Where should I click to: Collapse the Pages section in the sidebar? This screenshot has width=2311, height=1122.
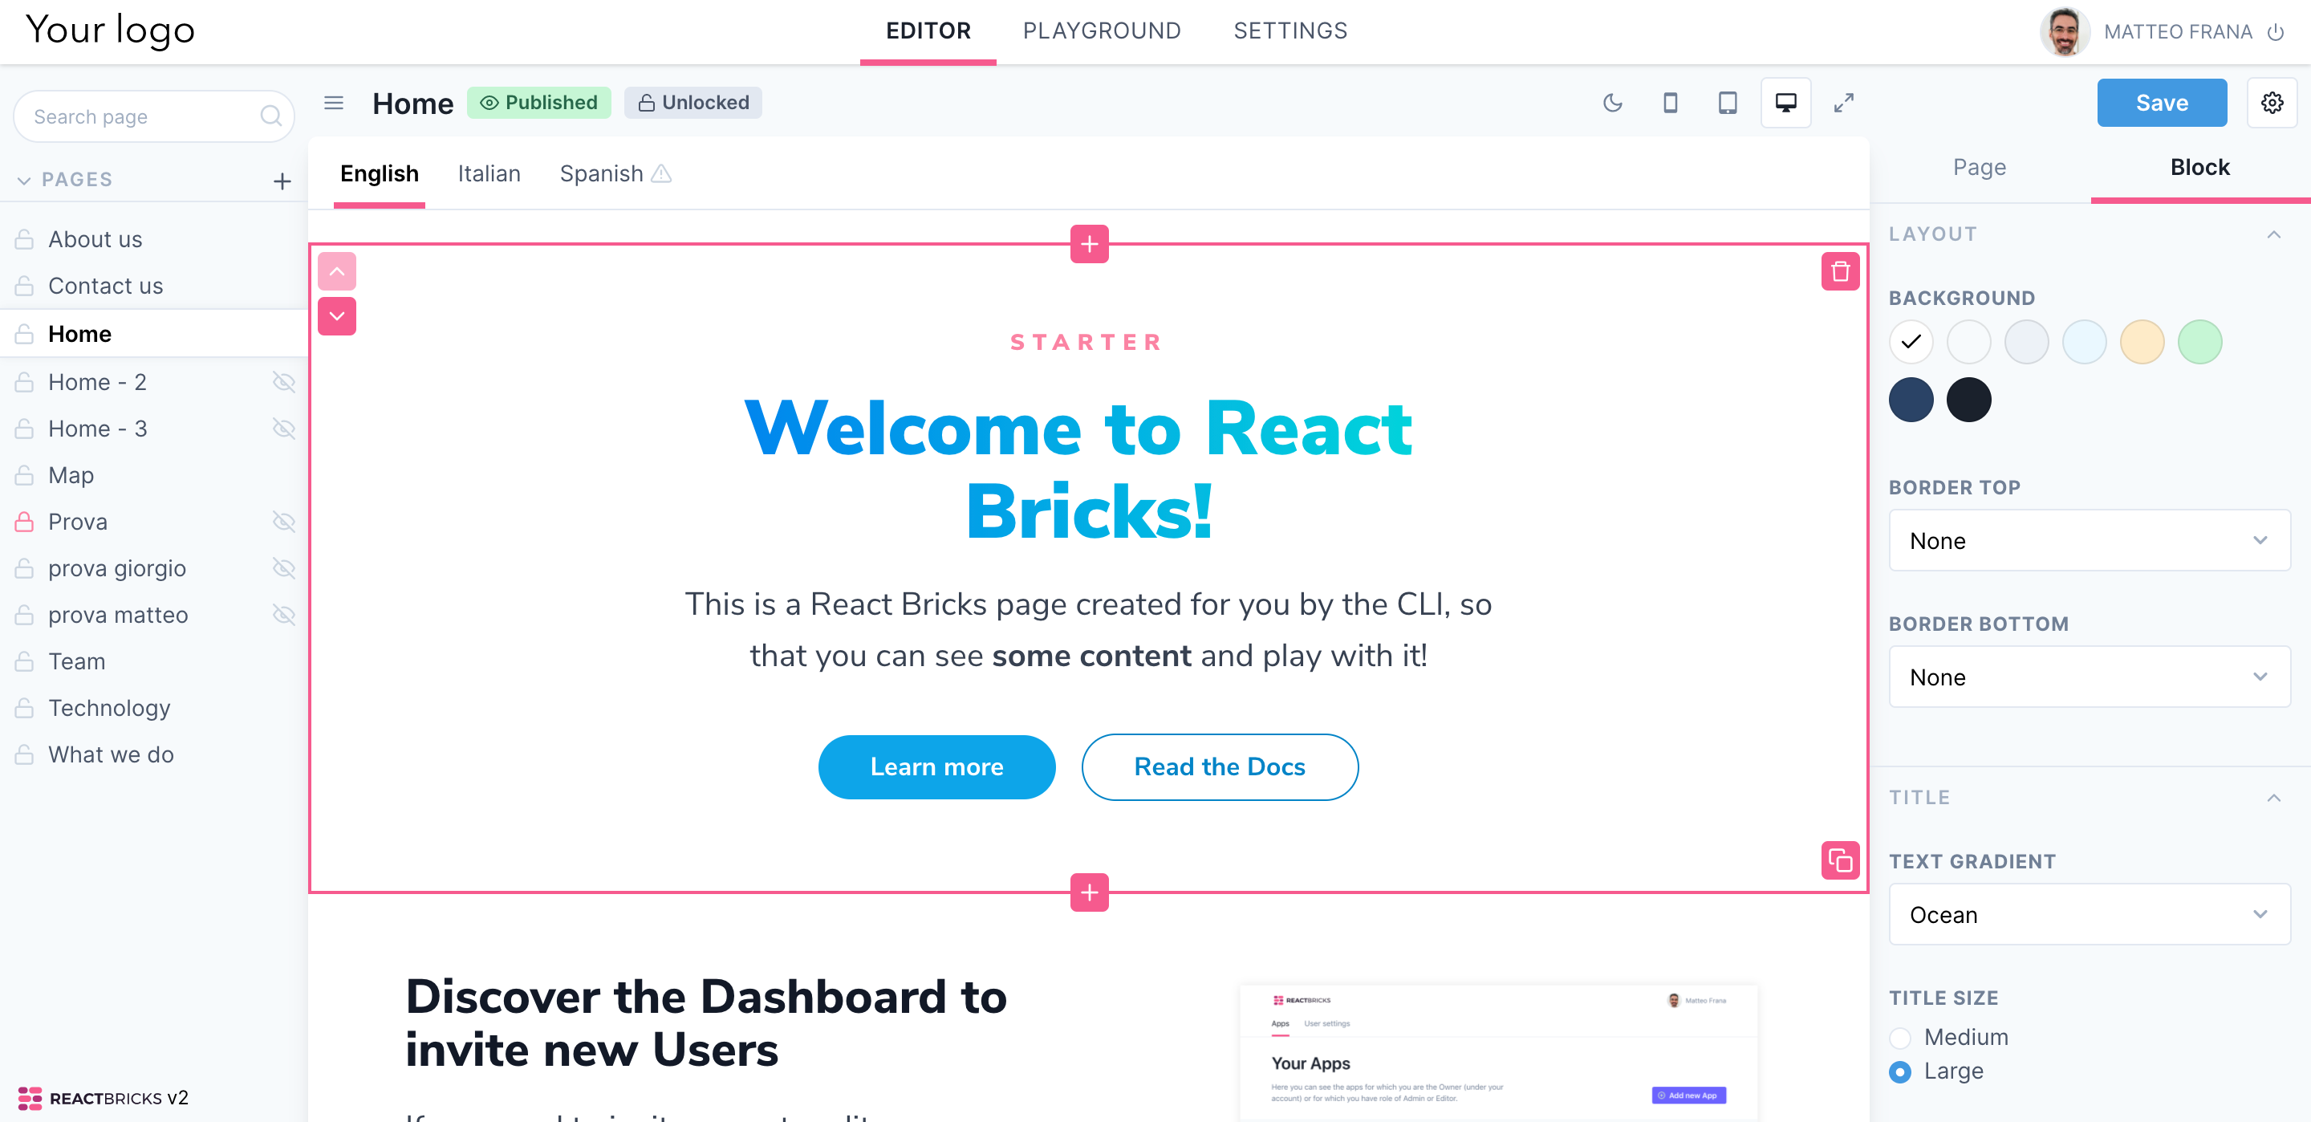(24, 179)
